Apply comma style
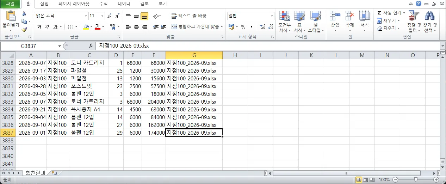 252,27
